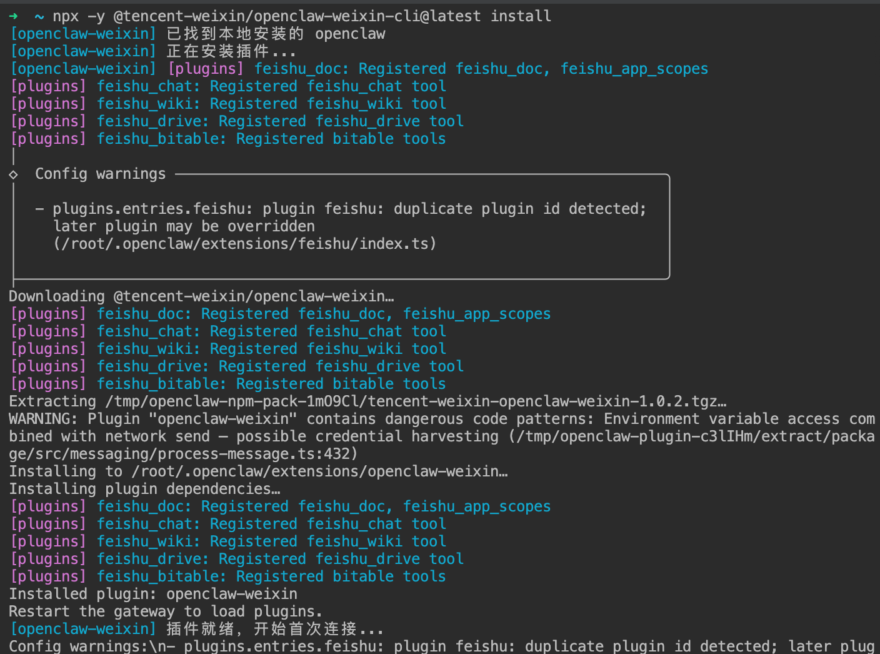Click the path '/root/.openclaw/extensions/feishu/index.ts'

click(x=245, y=244)
